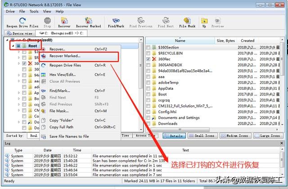Select Copy "Folder" in context menu
The width and height of the screenshot is (288, 189).
coord(79,120)
